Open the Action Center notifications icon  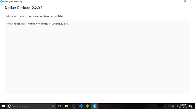191,106
